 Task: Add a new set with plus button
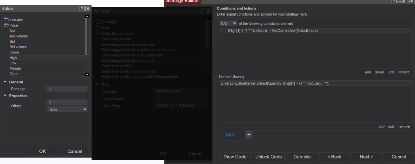[249, 135]
